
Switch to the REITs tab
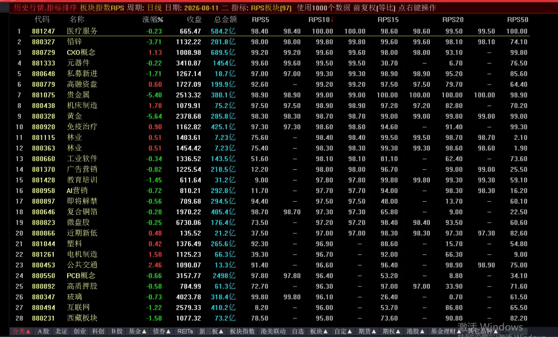pyautogui.click(x=185, y=331)
